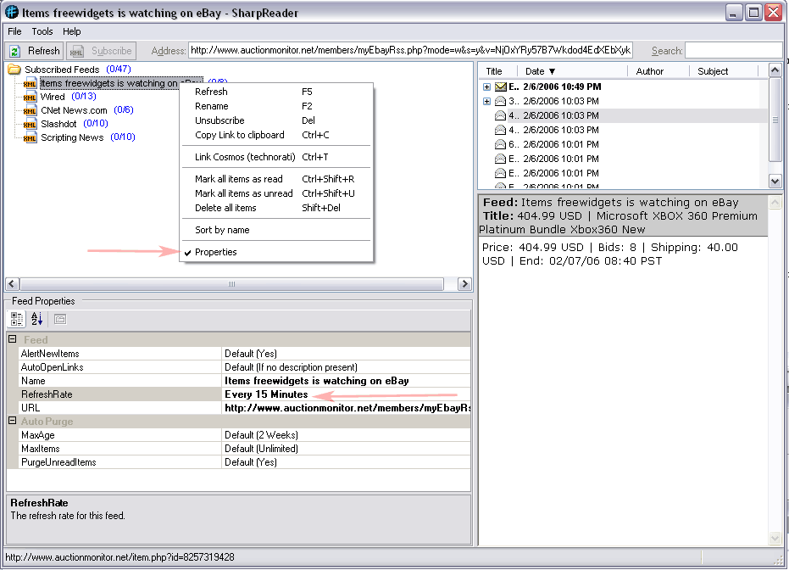This screenshot has height=570, width=789.
Task: Click the XML icon beside Wired feed
Action: tap(31, 97)
